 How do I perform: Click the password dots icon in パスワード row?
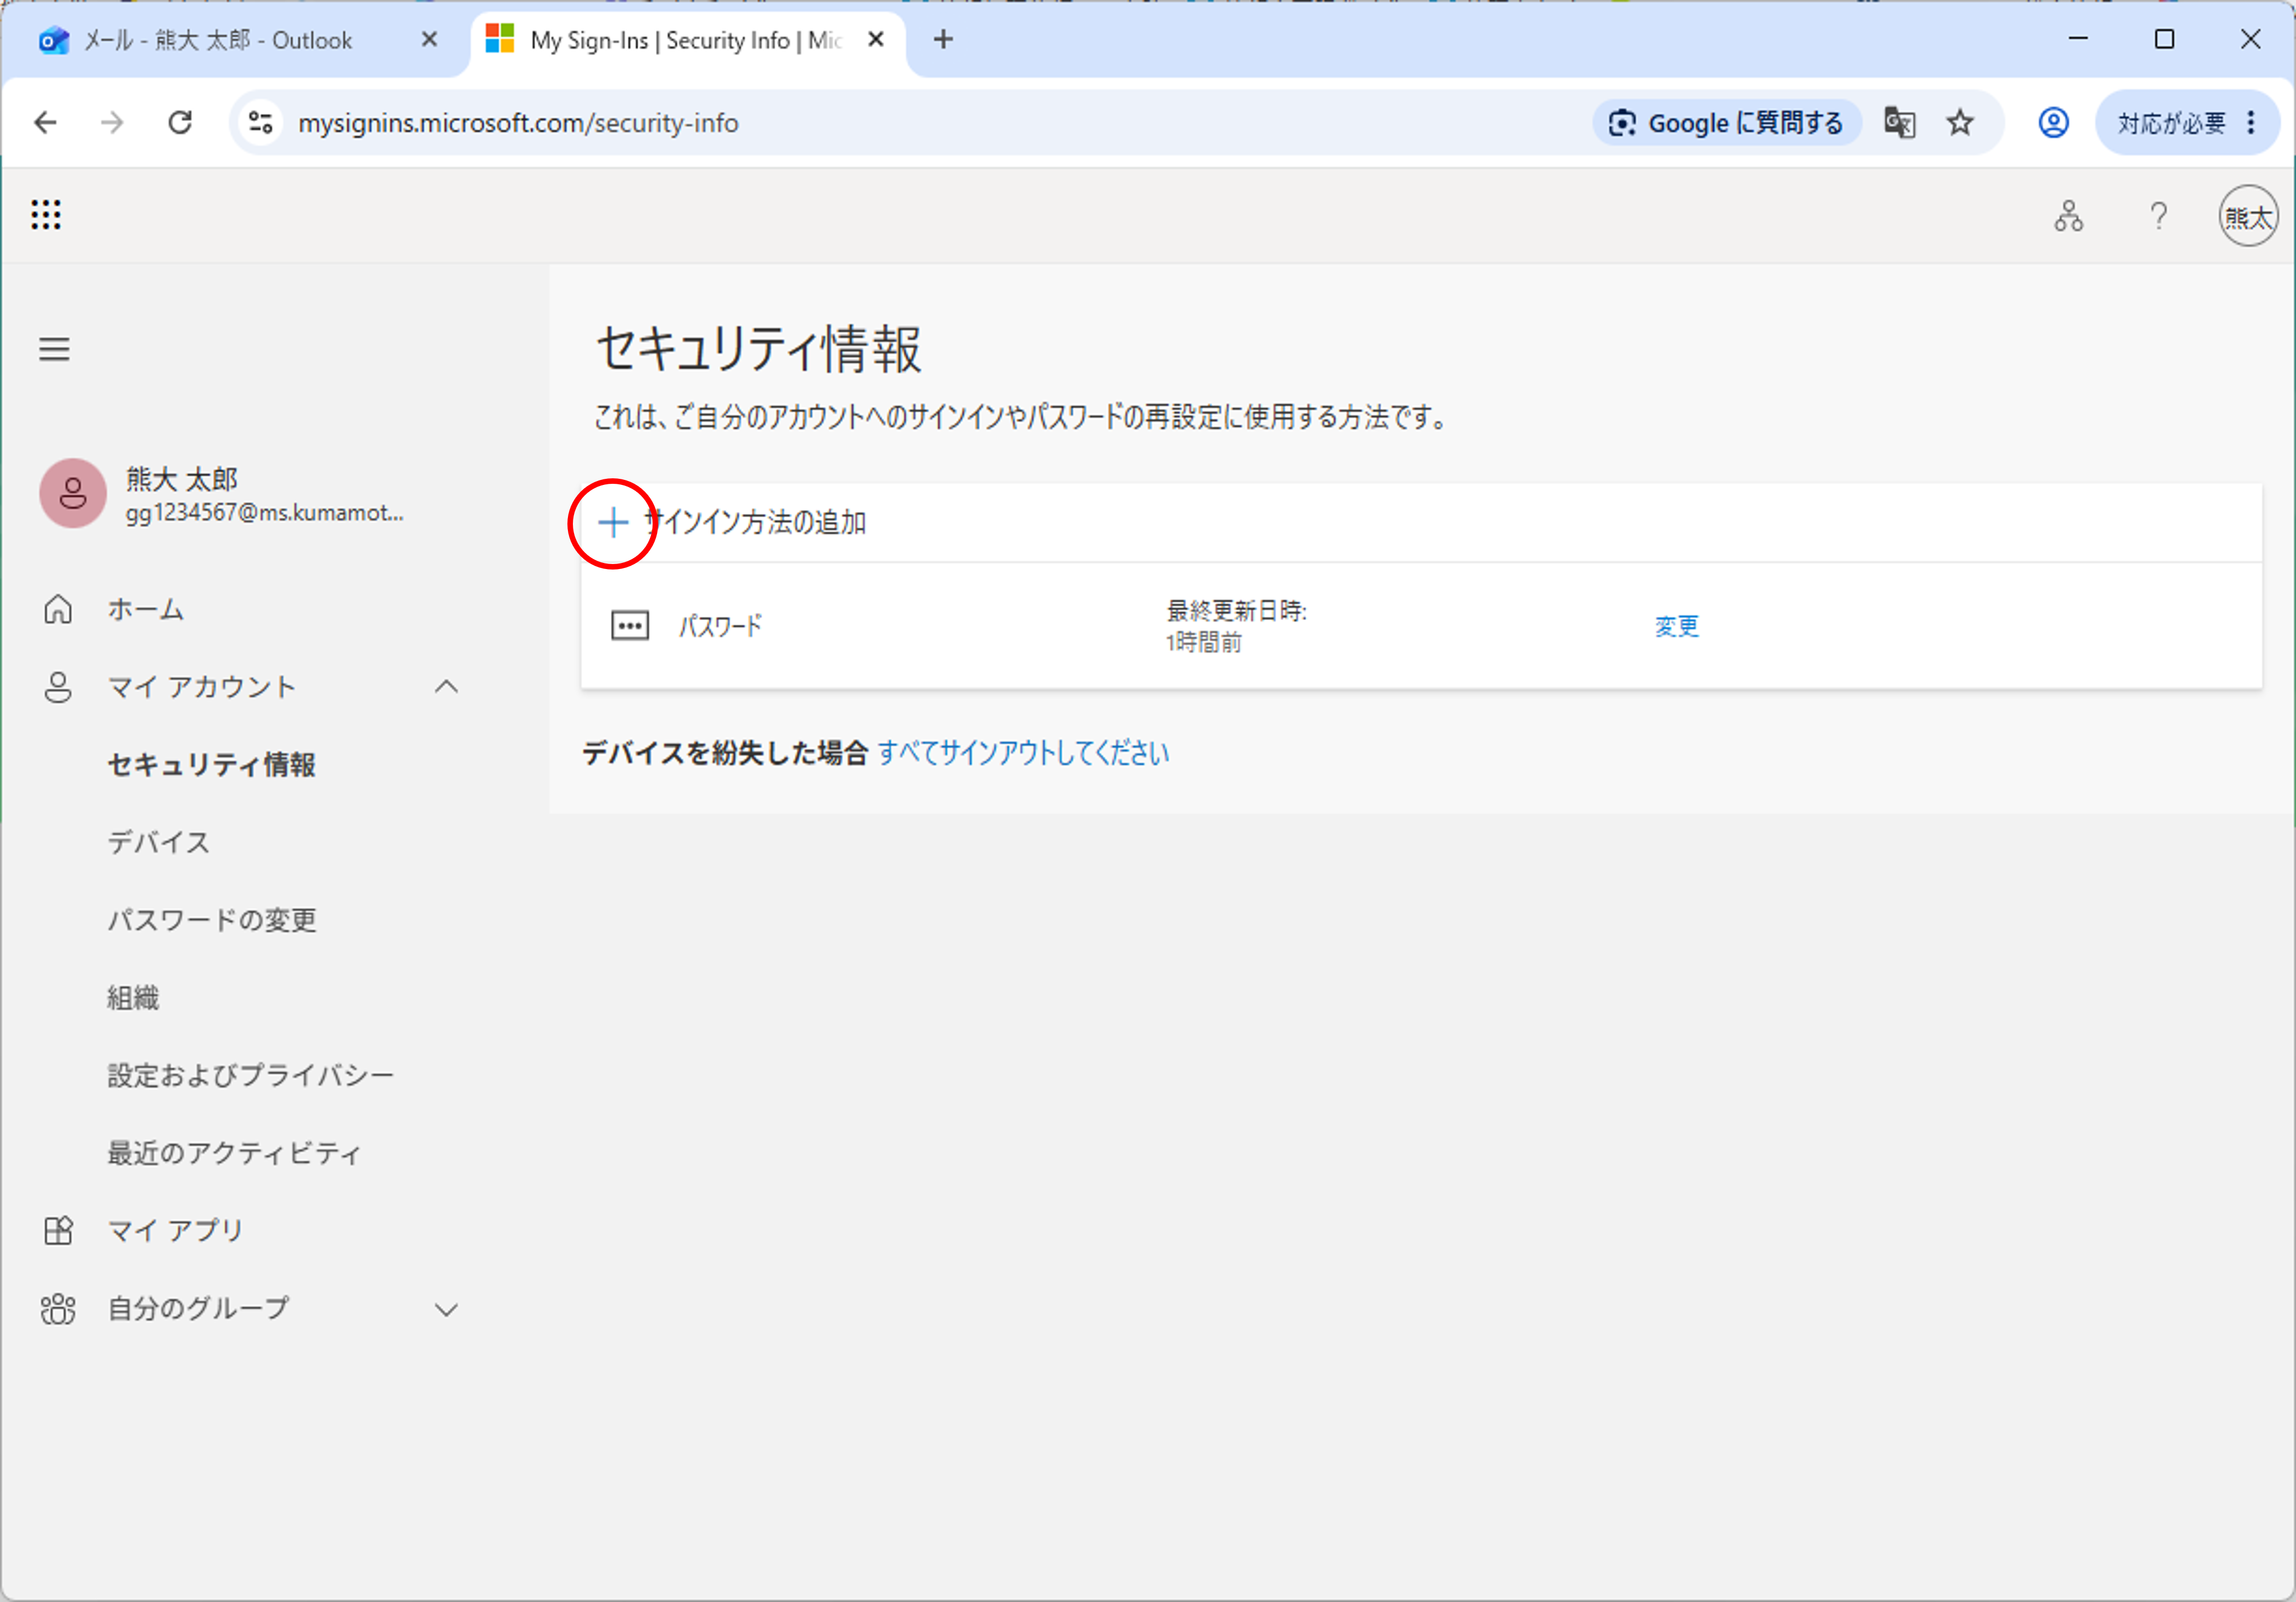coord(630,626)
